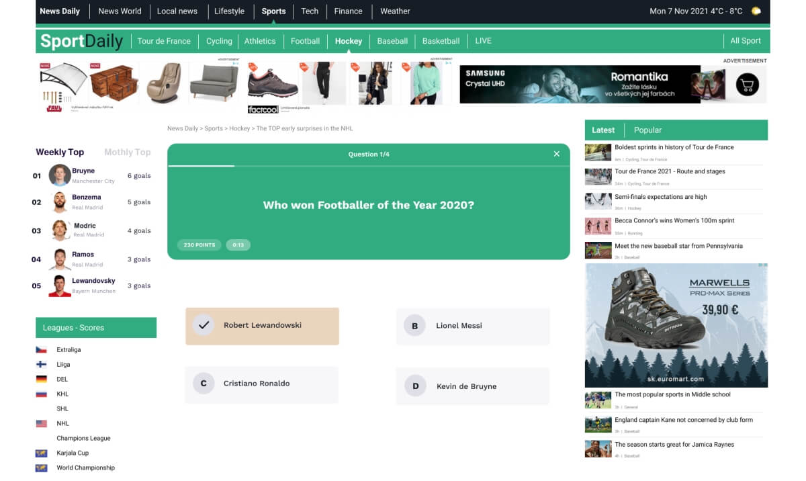Open the grey sofa product ad
This screenshot has height=481, width=806.
coord(214,83)
